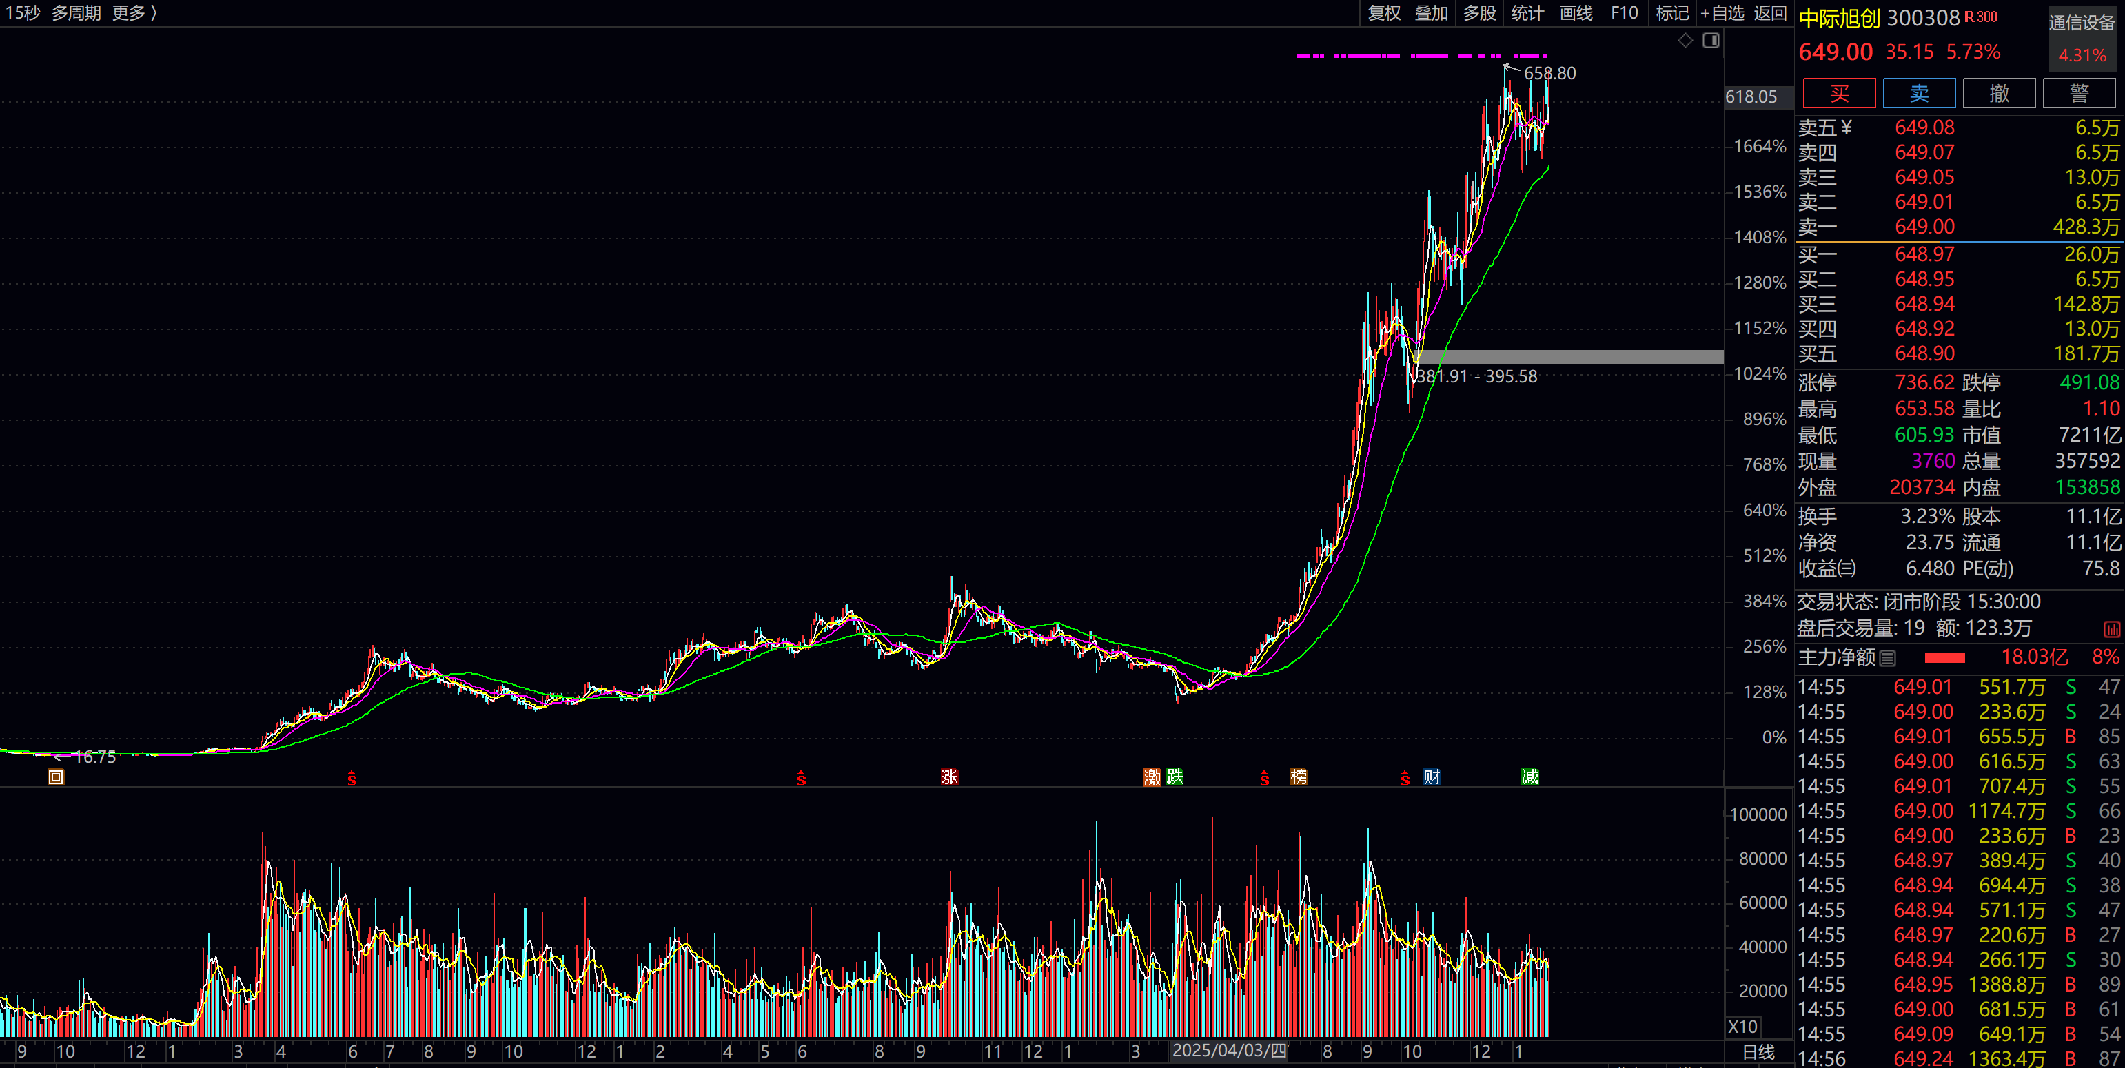
Task: Click the 涨 event marker on chart
Action: pyautogui.click(x=950, y=777)
